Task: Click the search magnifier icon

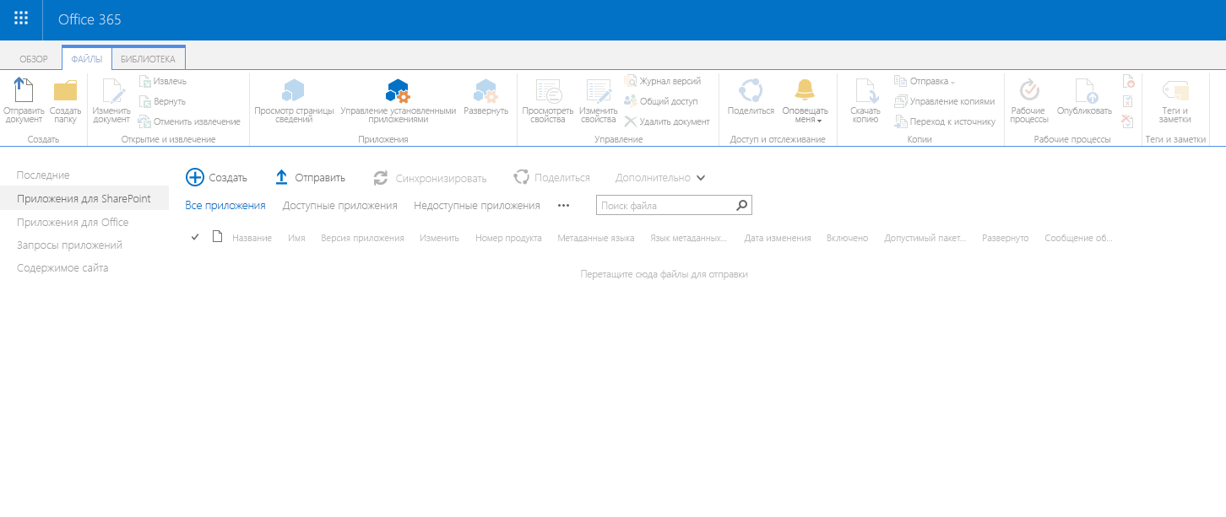Action: (741, 205)
